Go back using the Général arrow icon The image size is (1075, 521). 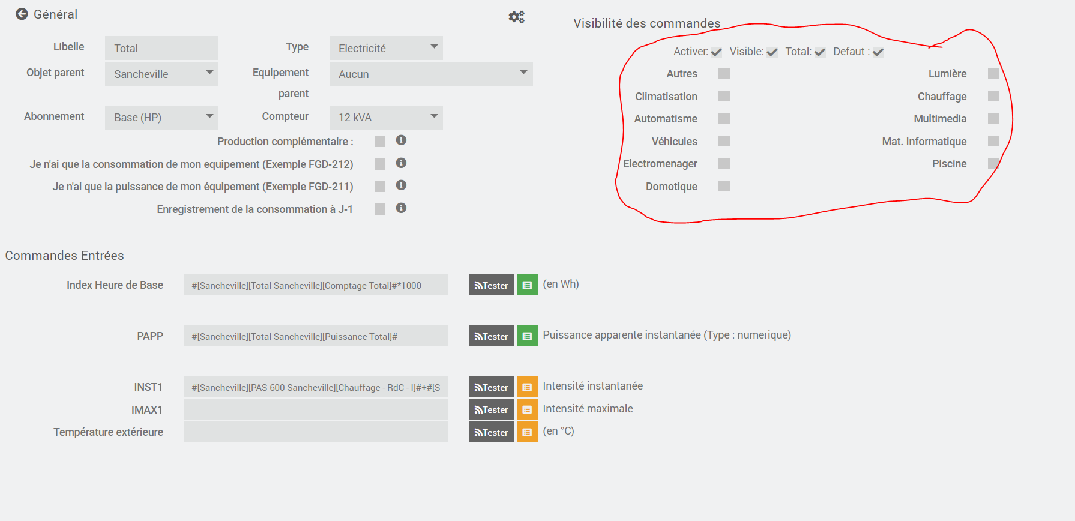point(22,14)
